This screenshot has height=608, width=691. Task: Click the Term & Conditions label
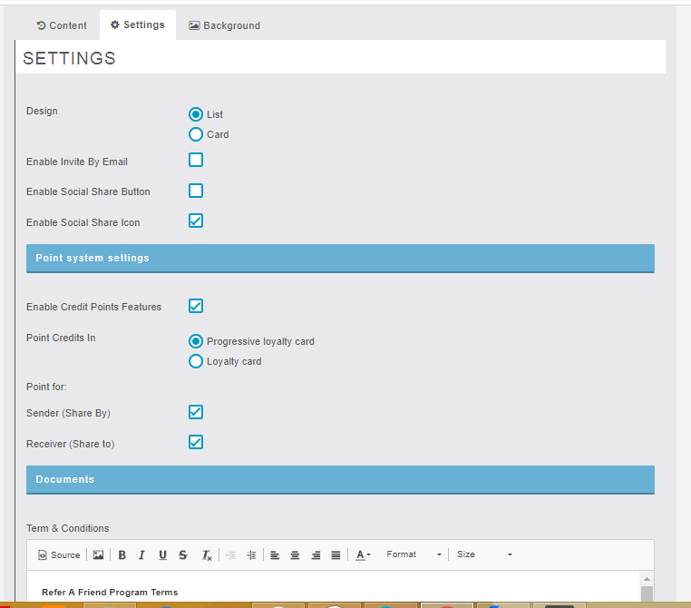[67, 528]
